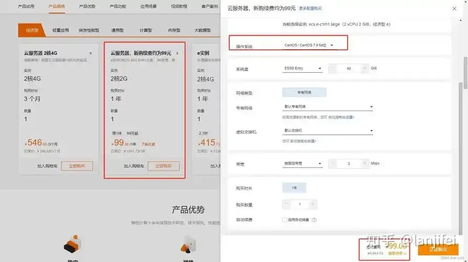Open the auto-renew help question icon
Viewport: 468px width, 262px height.
click(x=314, y=220)
